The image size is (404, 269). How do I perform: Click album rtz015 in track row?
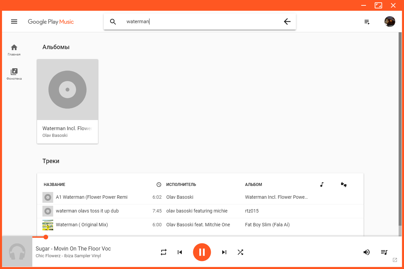(252, 211)
